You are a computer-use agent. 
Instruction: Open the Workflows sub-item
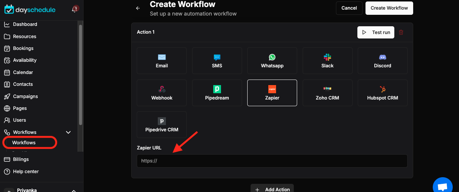click(24, 143)
